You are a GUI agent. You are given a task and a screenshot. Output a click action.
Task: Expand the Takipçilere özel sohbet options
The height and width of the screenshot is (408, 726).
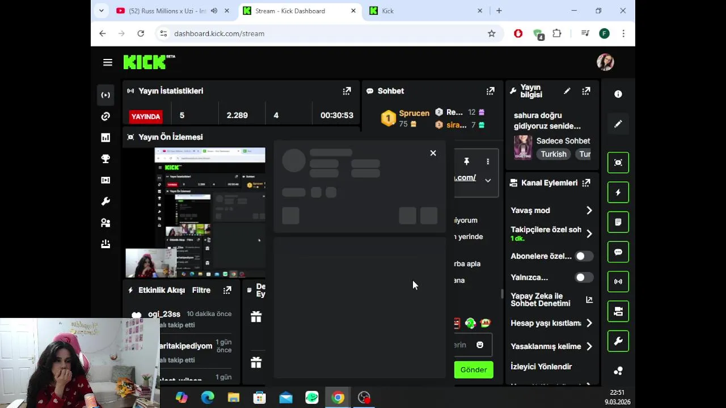(589, 233)
